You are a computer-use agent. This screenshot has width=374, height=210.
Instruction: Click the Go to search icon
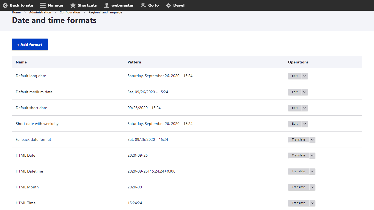point(143,5)
